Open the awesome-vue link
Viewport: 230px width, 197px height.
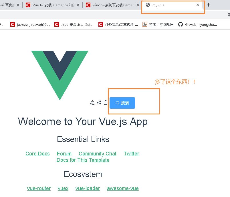[123, 188]
